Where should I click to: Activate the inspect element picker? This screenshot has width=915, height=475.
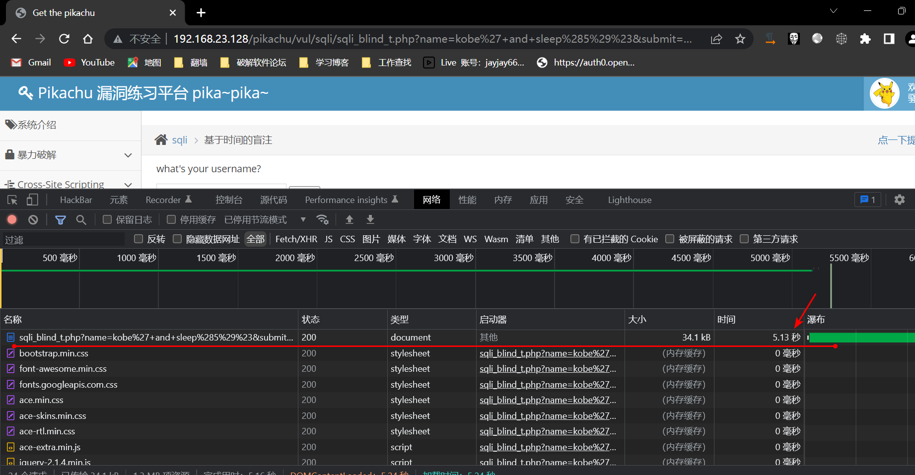[x=12, y=200]
